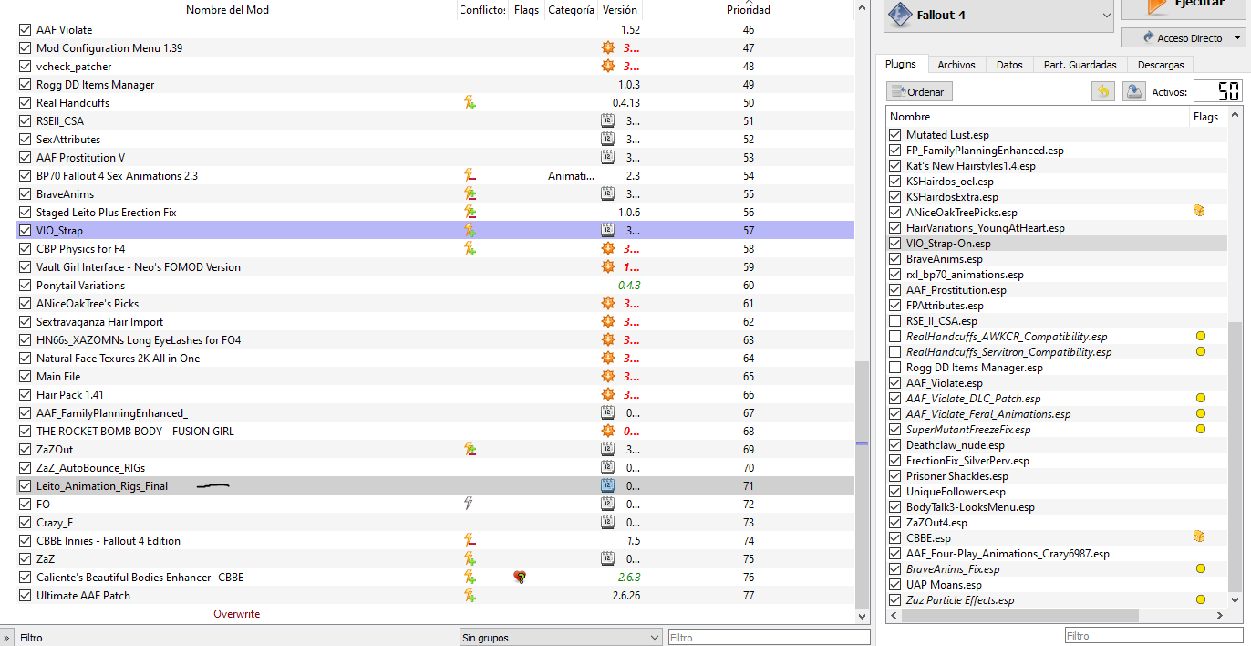This screenshot has height=646, width=1251.
Task: Open the Sin grupos grouping dropdown
Action: pos(561,637)
